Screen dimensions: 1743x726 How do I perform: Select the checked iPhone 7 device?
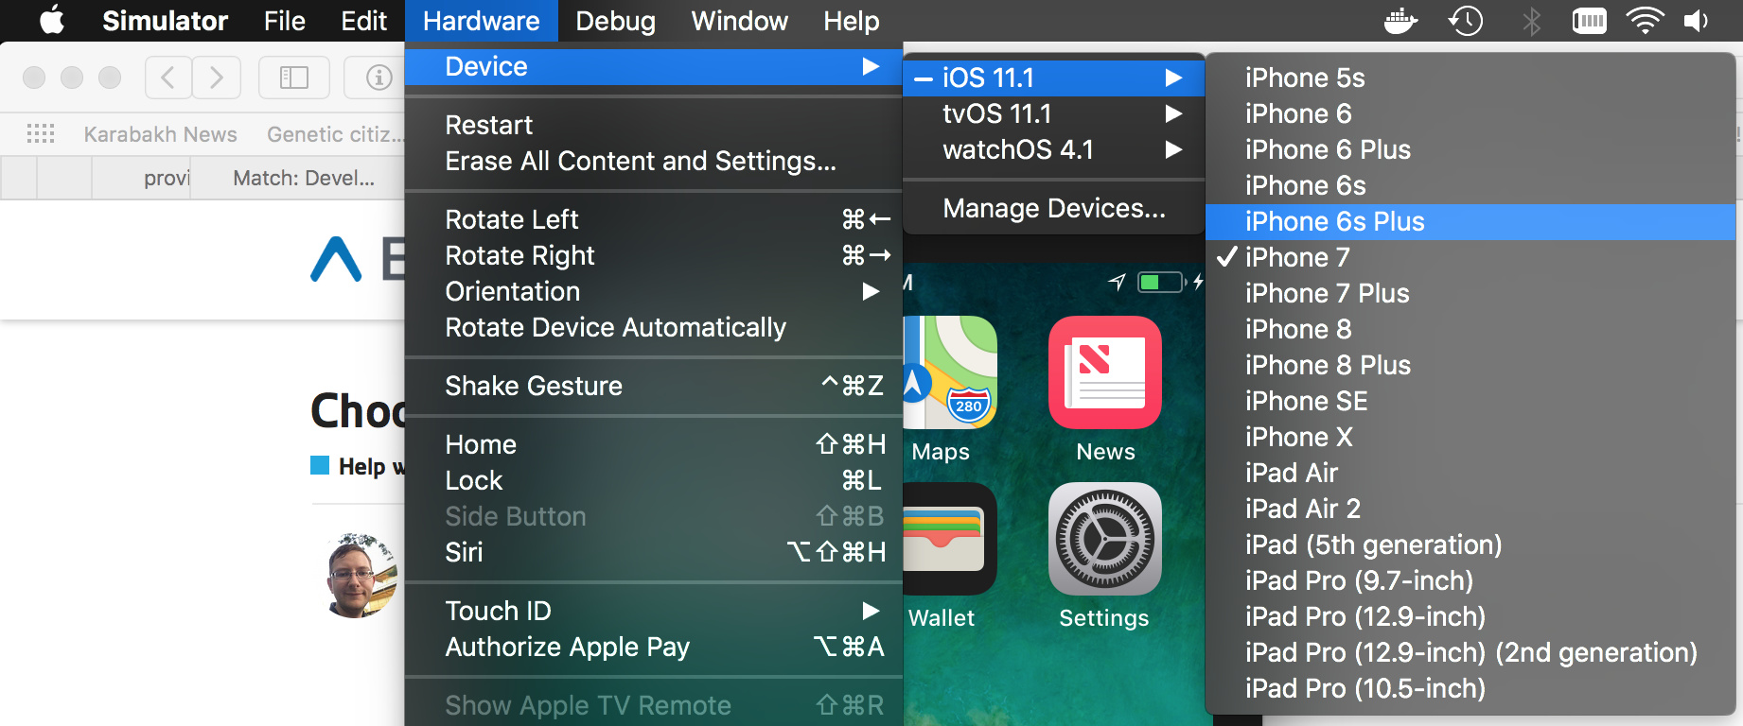click(1470, 257)
